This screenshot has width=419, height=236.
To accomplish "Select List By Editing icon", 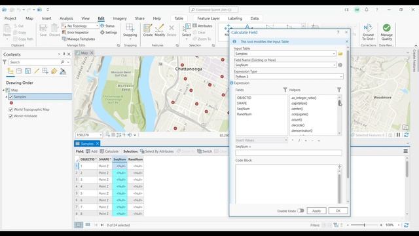I will point(37,71).
